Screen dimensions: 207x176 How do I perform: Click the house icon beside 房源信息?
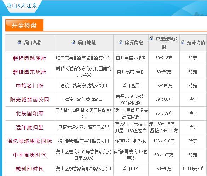(120, 42)
